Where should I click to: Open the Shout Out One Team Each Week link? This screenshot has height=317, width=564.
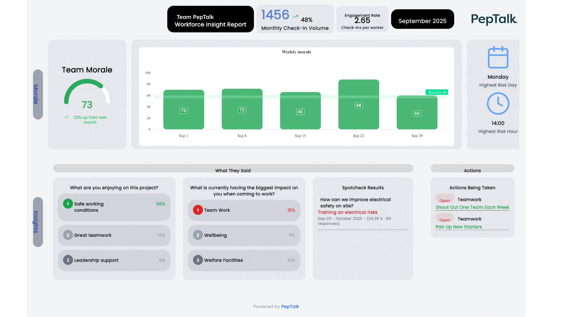(x=472, y=207)
